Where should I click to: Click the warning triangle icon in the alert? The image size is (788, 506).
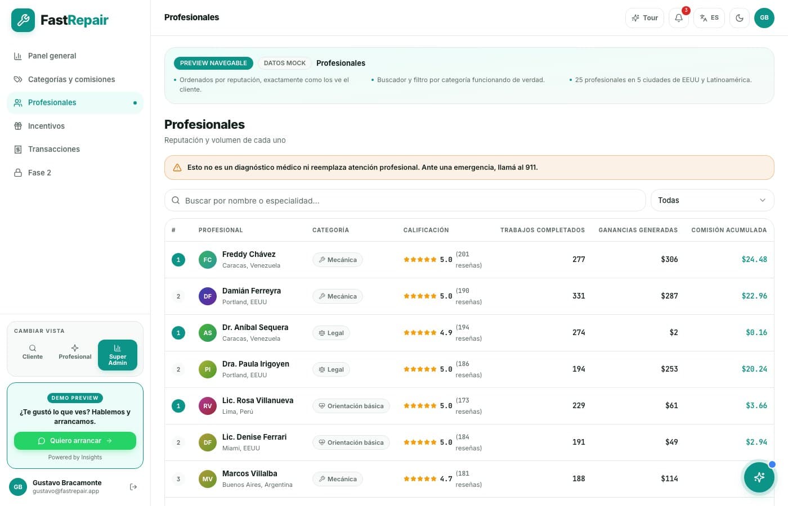click(177, 168)
